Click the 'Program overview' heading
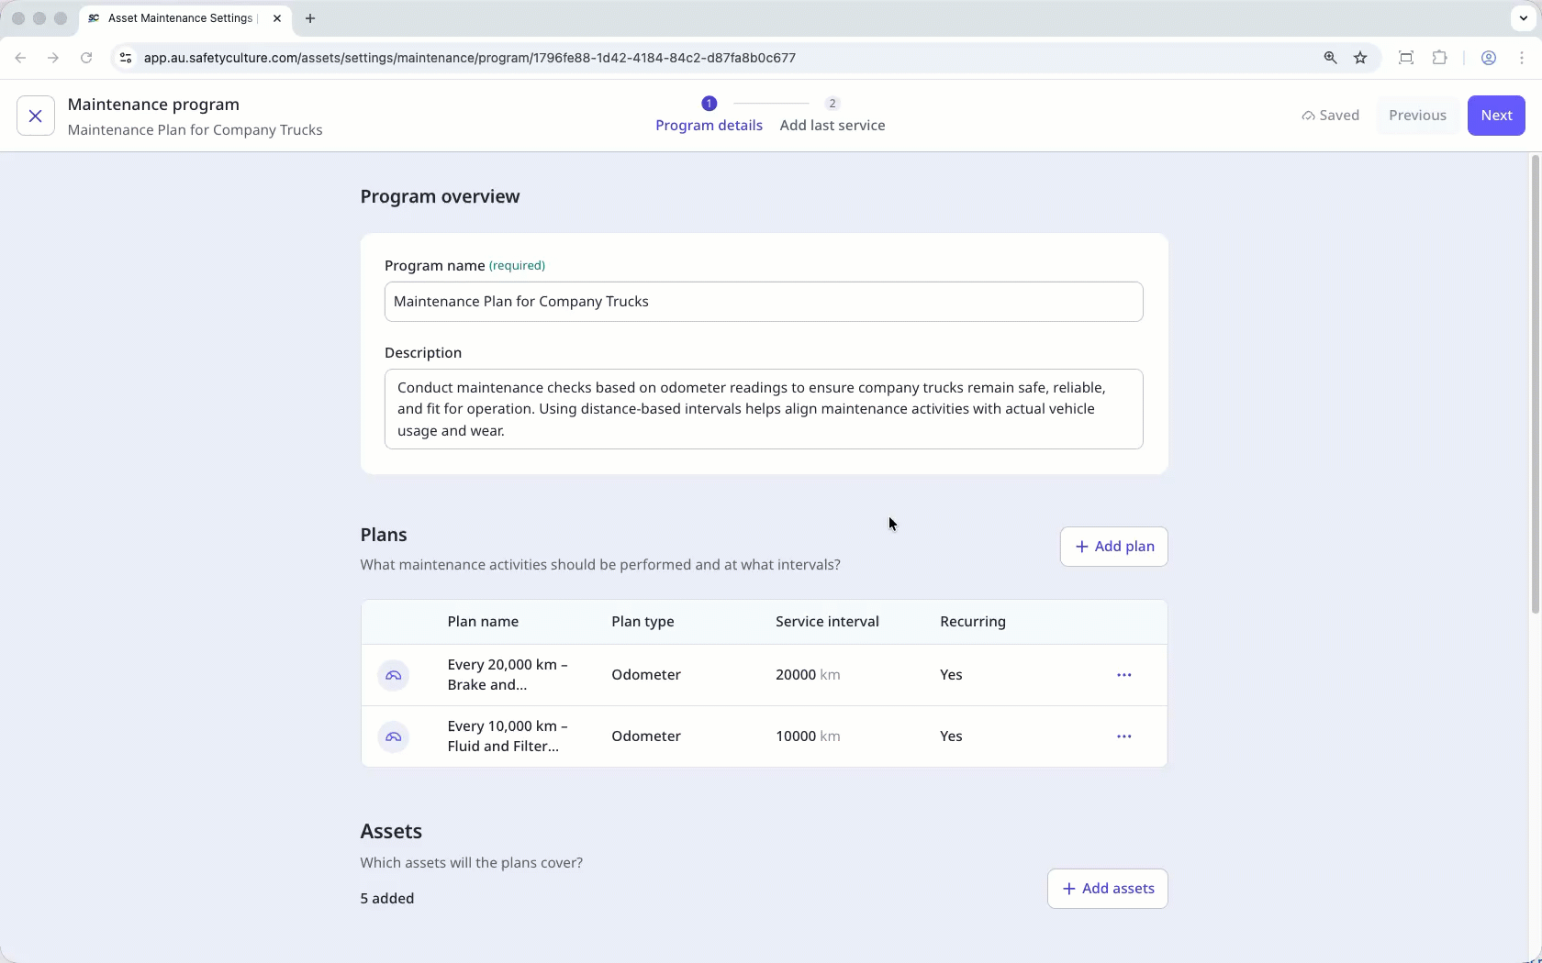Screen dimensions: 1542x963 (440, 196)
